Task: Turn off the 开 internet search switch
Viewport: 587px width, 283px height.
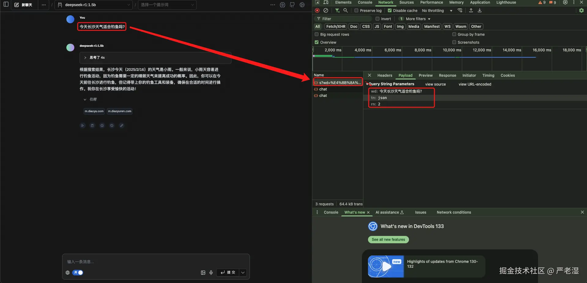Action: pyautogui.click(x=78, y=273)
